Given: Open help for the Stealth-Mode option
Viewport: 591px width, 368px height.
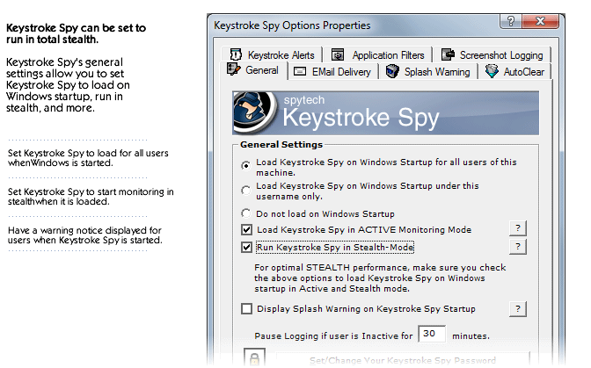Looking at the screenshot, I should click(x=518, y=247).
